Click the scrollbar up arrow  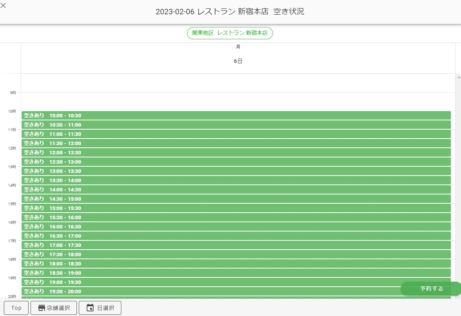coord(459,77)
